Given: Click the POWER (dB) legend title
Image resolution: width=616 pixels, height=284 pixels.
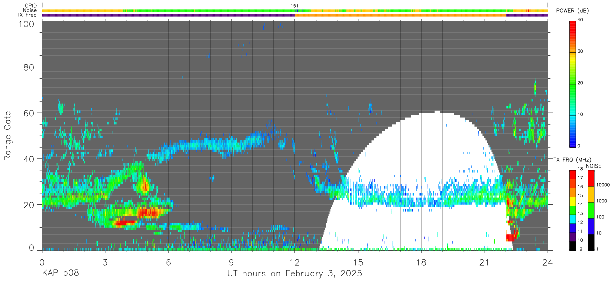Looking at the screenshot, I should pos(573,11).
